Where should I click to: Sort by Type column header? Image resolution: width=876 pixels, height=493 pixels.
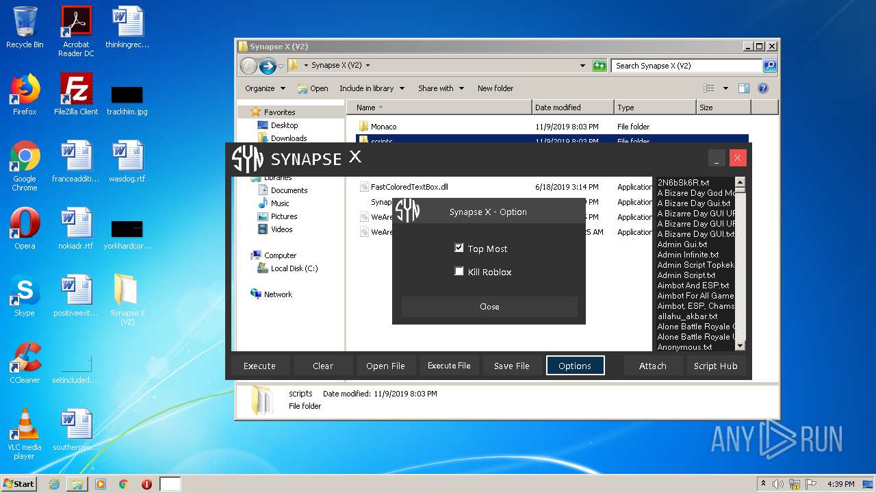pos(655,108)
